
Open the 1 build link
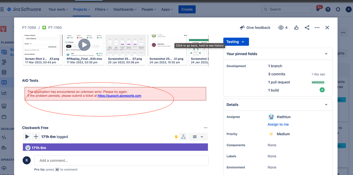tap(273, 90)
